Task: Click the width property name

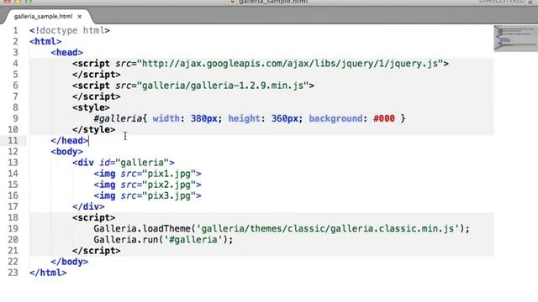Action: point(166,118)
